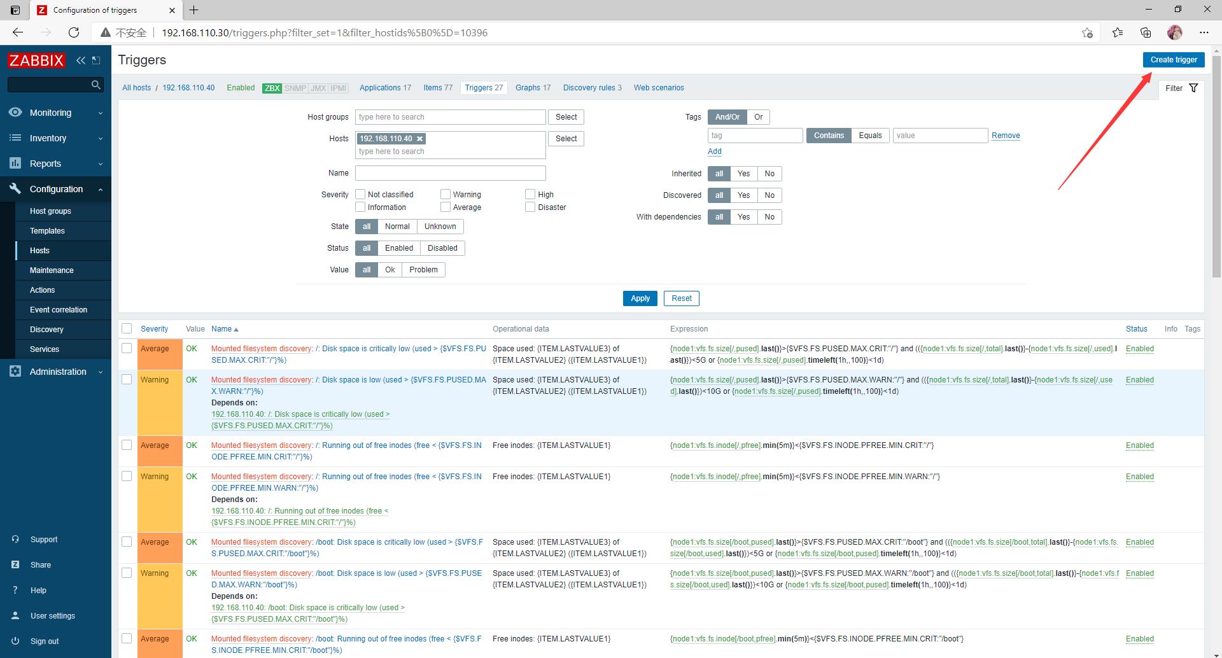This screenshot has height=658, width=1222.
Task: Click the Create trigger button
Action: (1174, 60)
